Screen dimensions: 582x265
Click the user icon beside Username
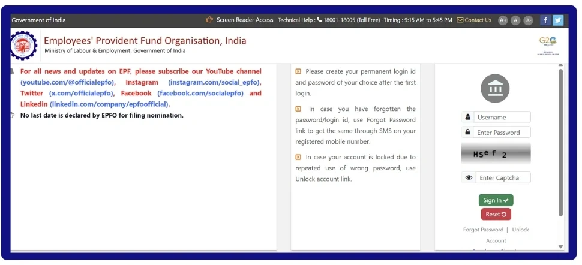[467, 117]
